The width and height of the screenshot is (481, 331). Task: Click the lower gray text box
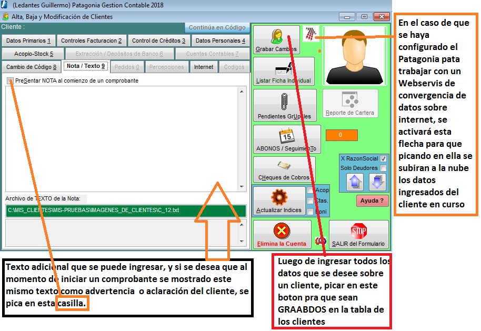(x=122, y=233)
